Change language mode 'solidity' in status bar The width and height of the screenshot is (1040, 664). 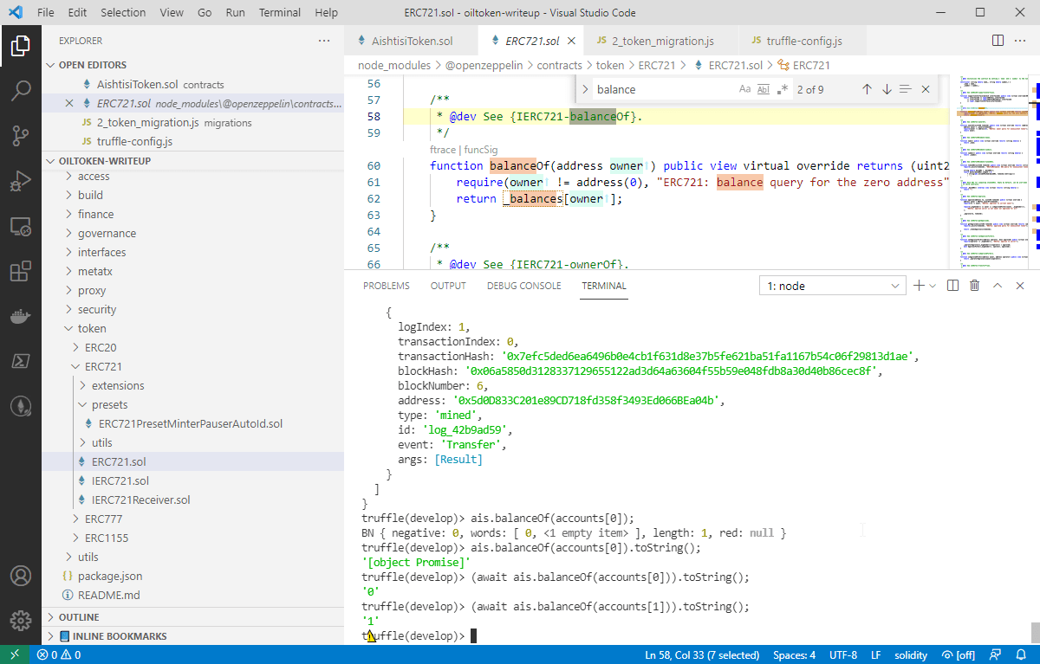click(912, 654)
